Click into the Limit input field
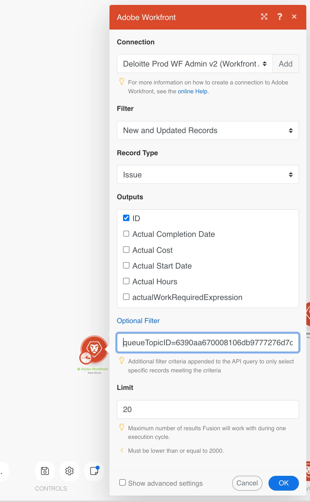The width and height of the screenshot is (310, 502). click(x=208, y=410)
